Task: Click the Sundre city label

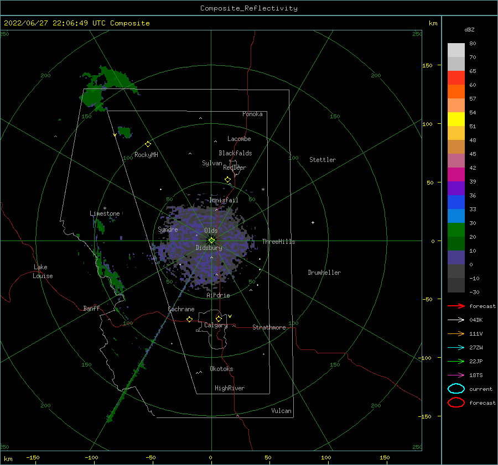Action: tap(168, 229)
